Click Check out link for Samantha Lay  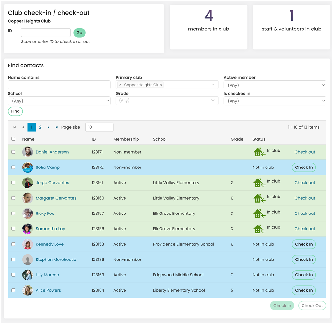coord(304,229)
